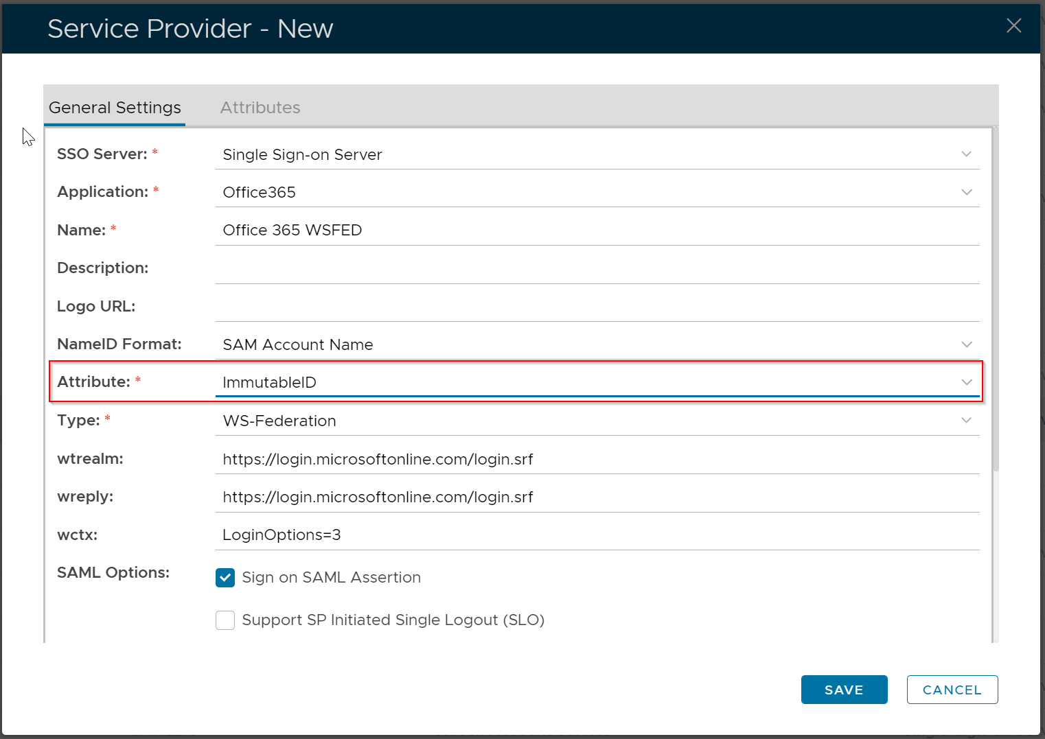Expand the SSO Server dropdown
The image size is (1045, 739).
(966, 154)
